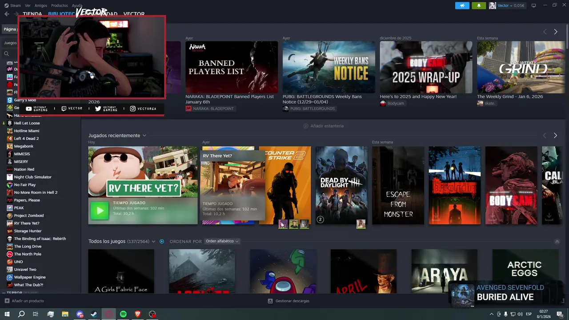Screen dimensions: 569x320
Task: Open the Ayuda menu
Action: tap(77, 5)
